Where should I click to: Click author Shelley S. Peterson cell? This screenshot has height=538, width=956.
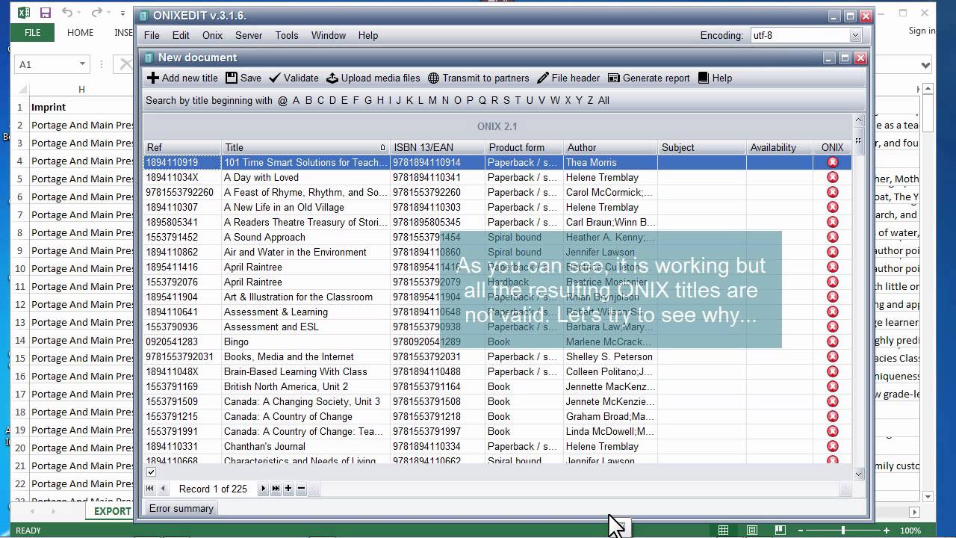coord(610,356)
